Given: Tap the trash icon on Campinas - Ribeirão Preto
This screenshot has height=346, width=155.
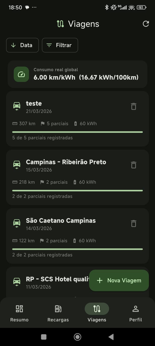Looking at the screenshot, I should [x=133, y=165].
